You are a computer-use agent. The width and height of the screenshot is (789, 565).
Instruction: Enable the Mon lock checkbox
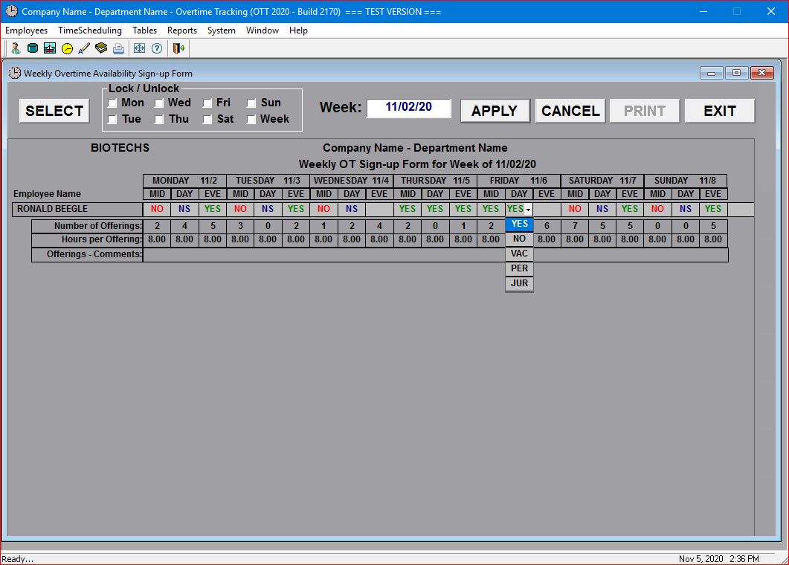click(x=112, y=103)
